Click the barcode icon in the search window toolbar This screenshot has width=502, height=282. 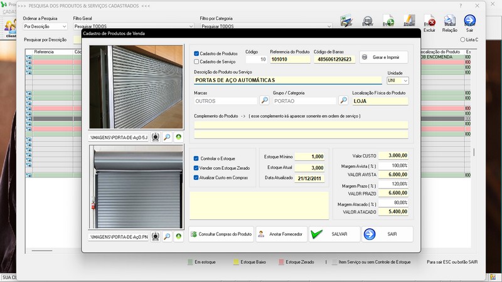click(368, 21)
